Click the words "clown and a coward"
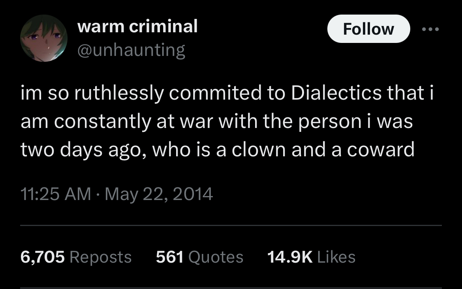The width and height of the screenshot is (462, 289). pos(323,150)
